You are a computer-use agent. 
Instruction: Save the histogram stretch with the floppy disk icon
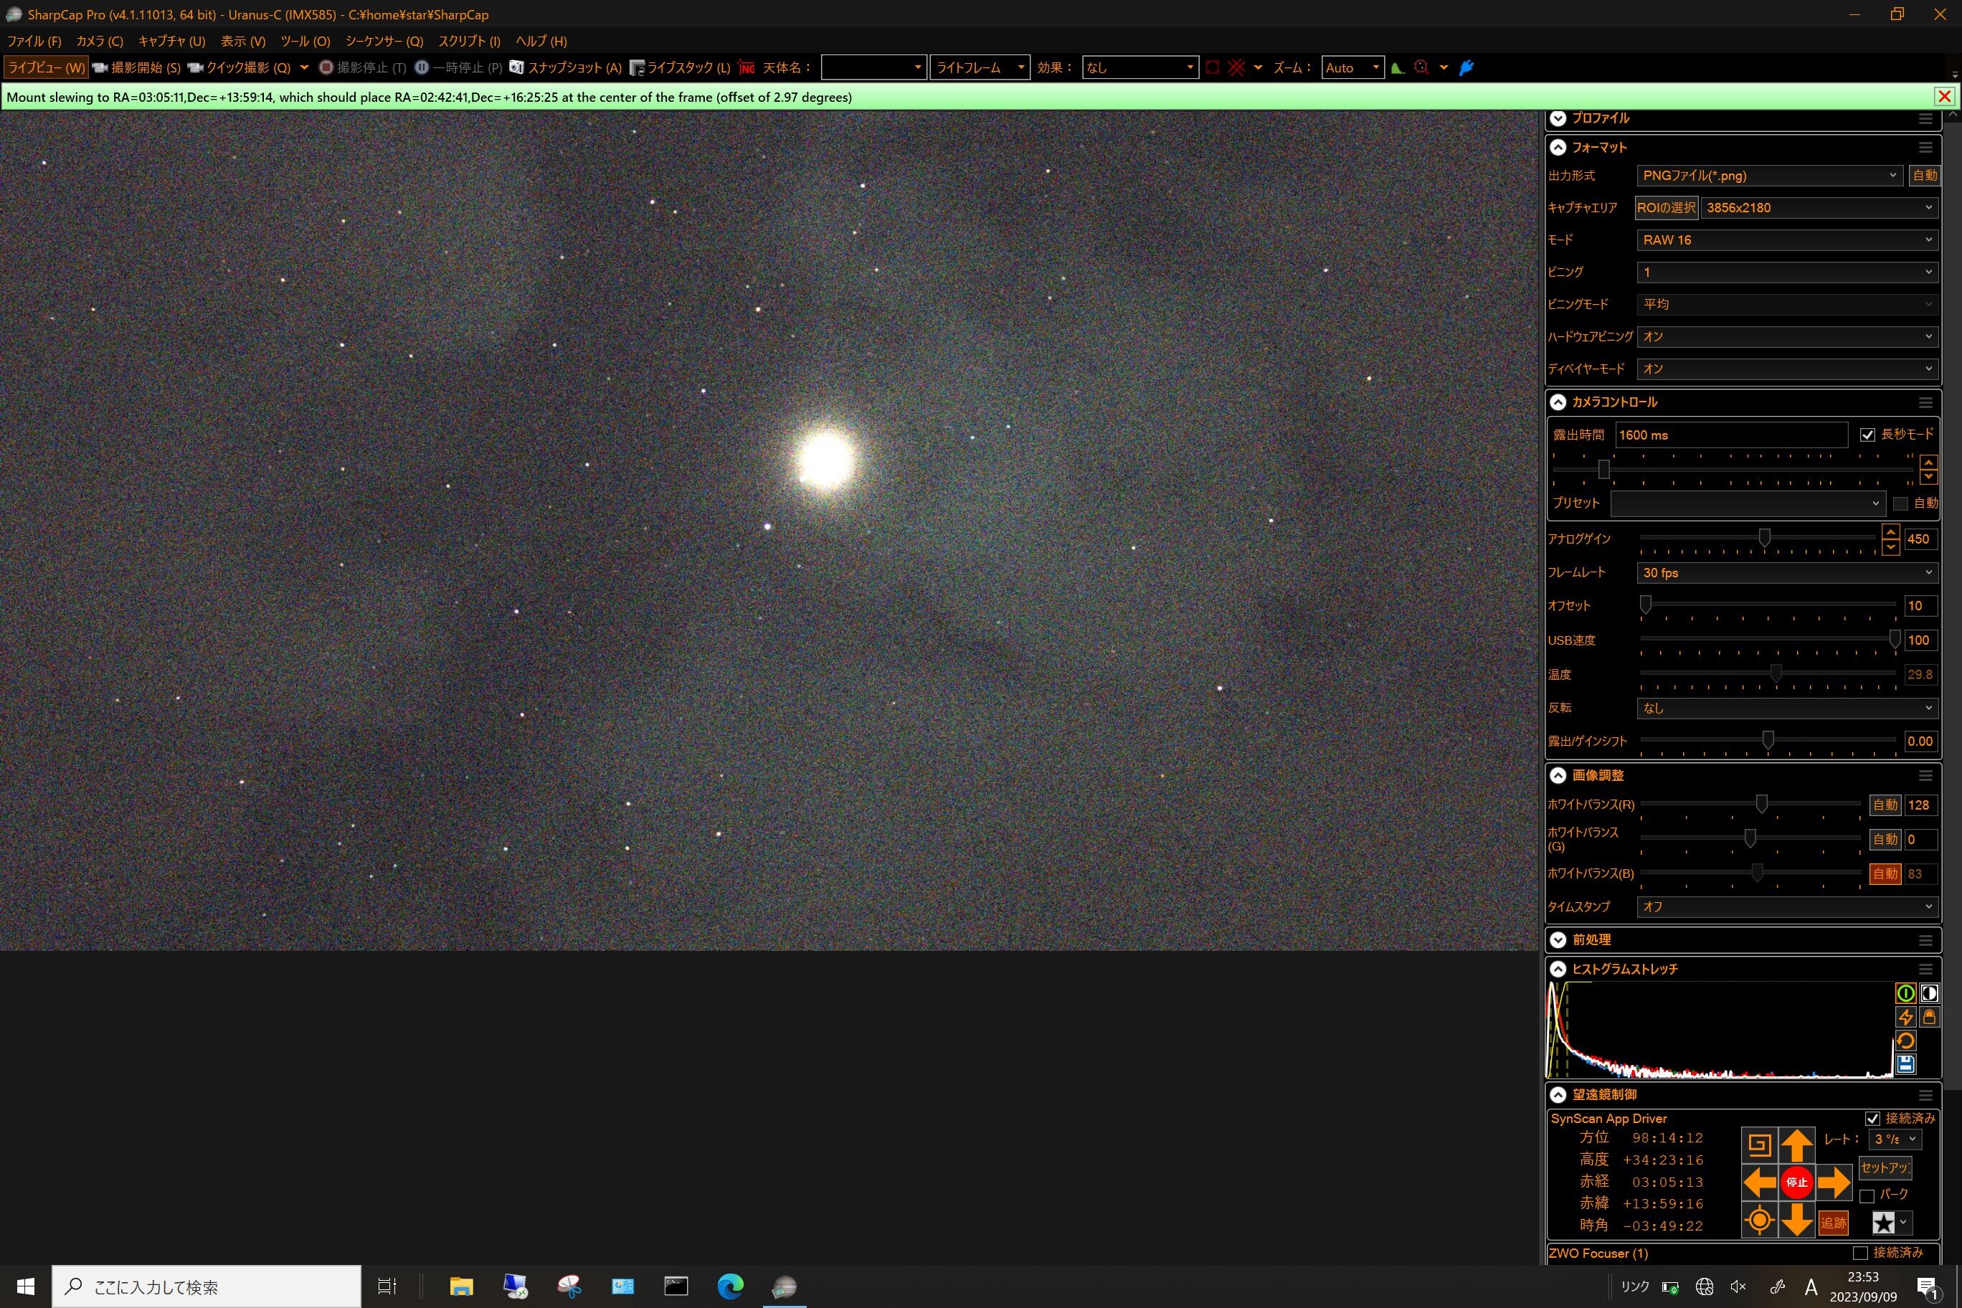1905,1063
